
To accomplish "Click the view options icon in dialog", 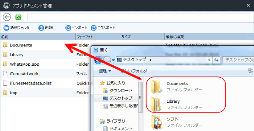I will 250,71.
